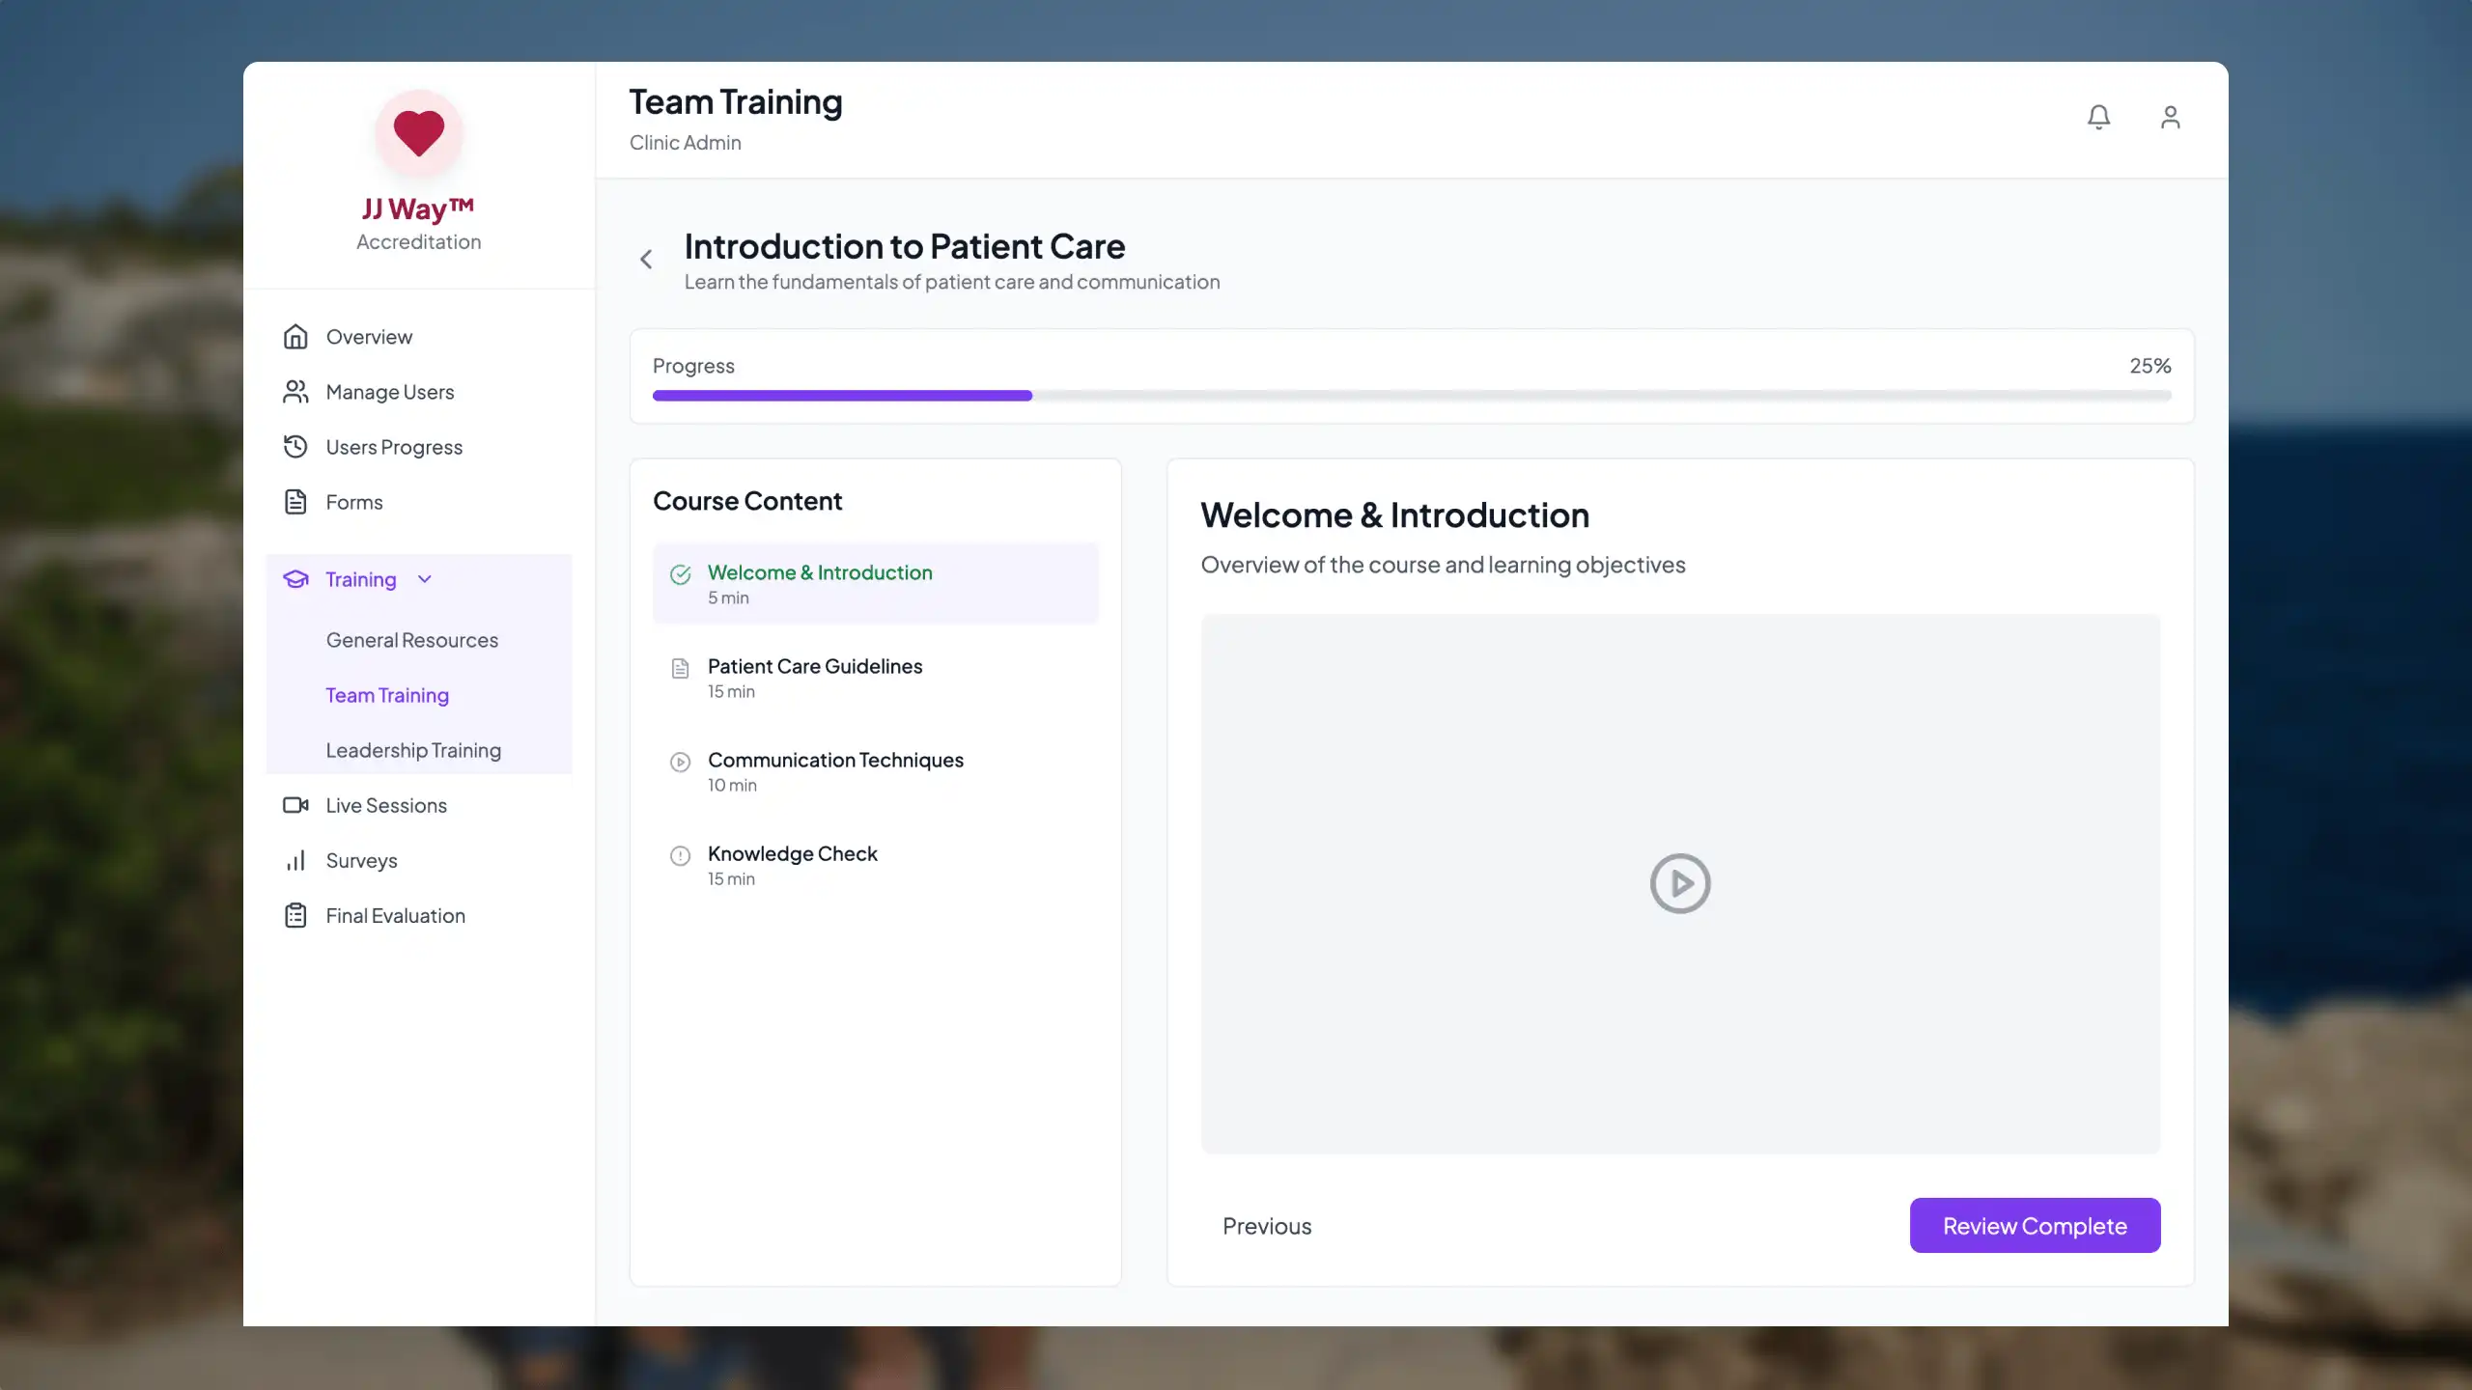Click the video player area
The width and height of the screenshot is (2472, 1390).
(1680, 883)
